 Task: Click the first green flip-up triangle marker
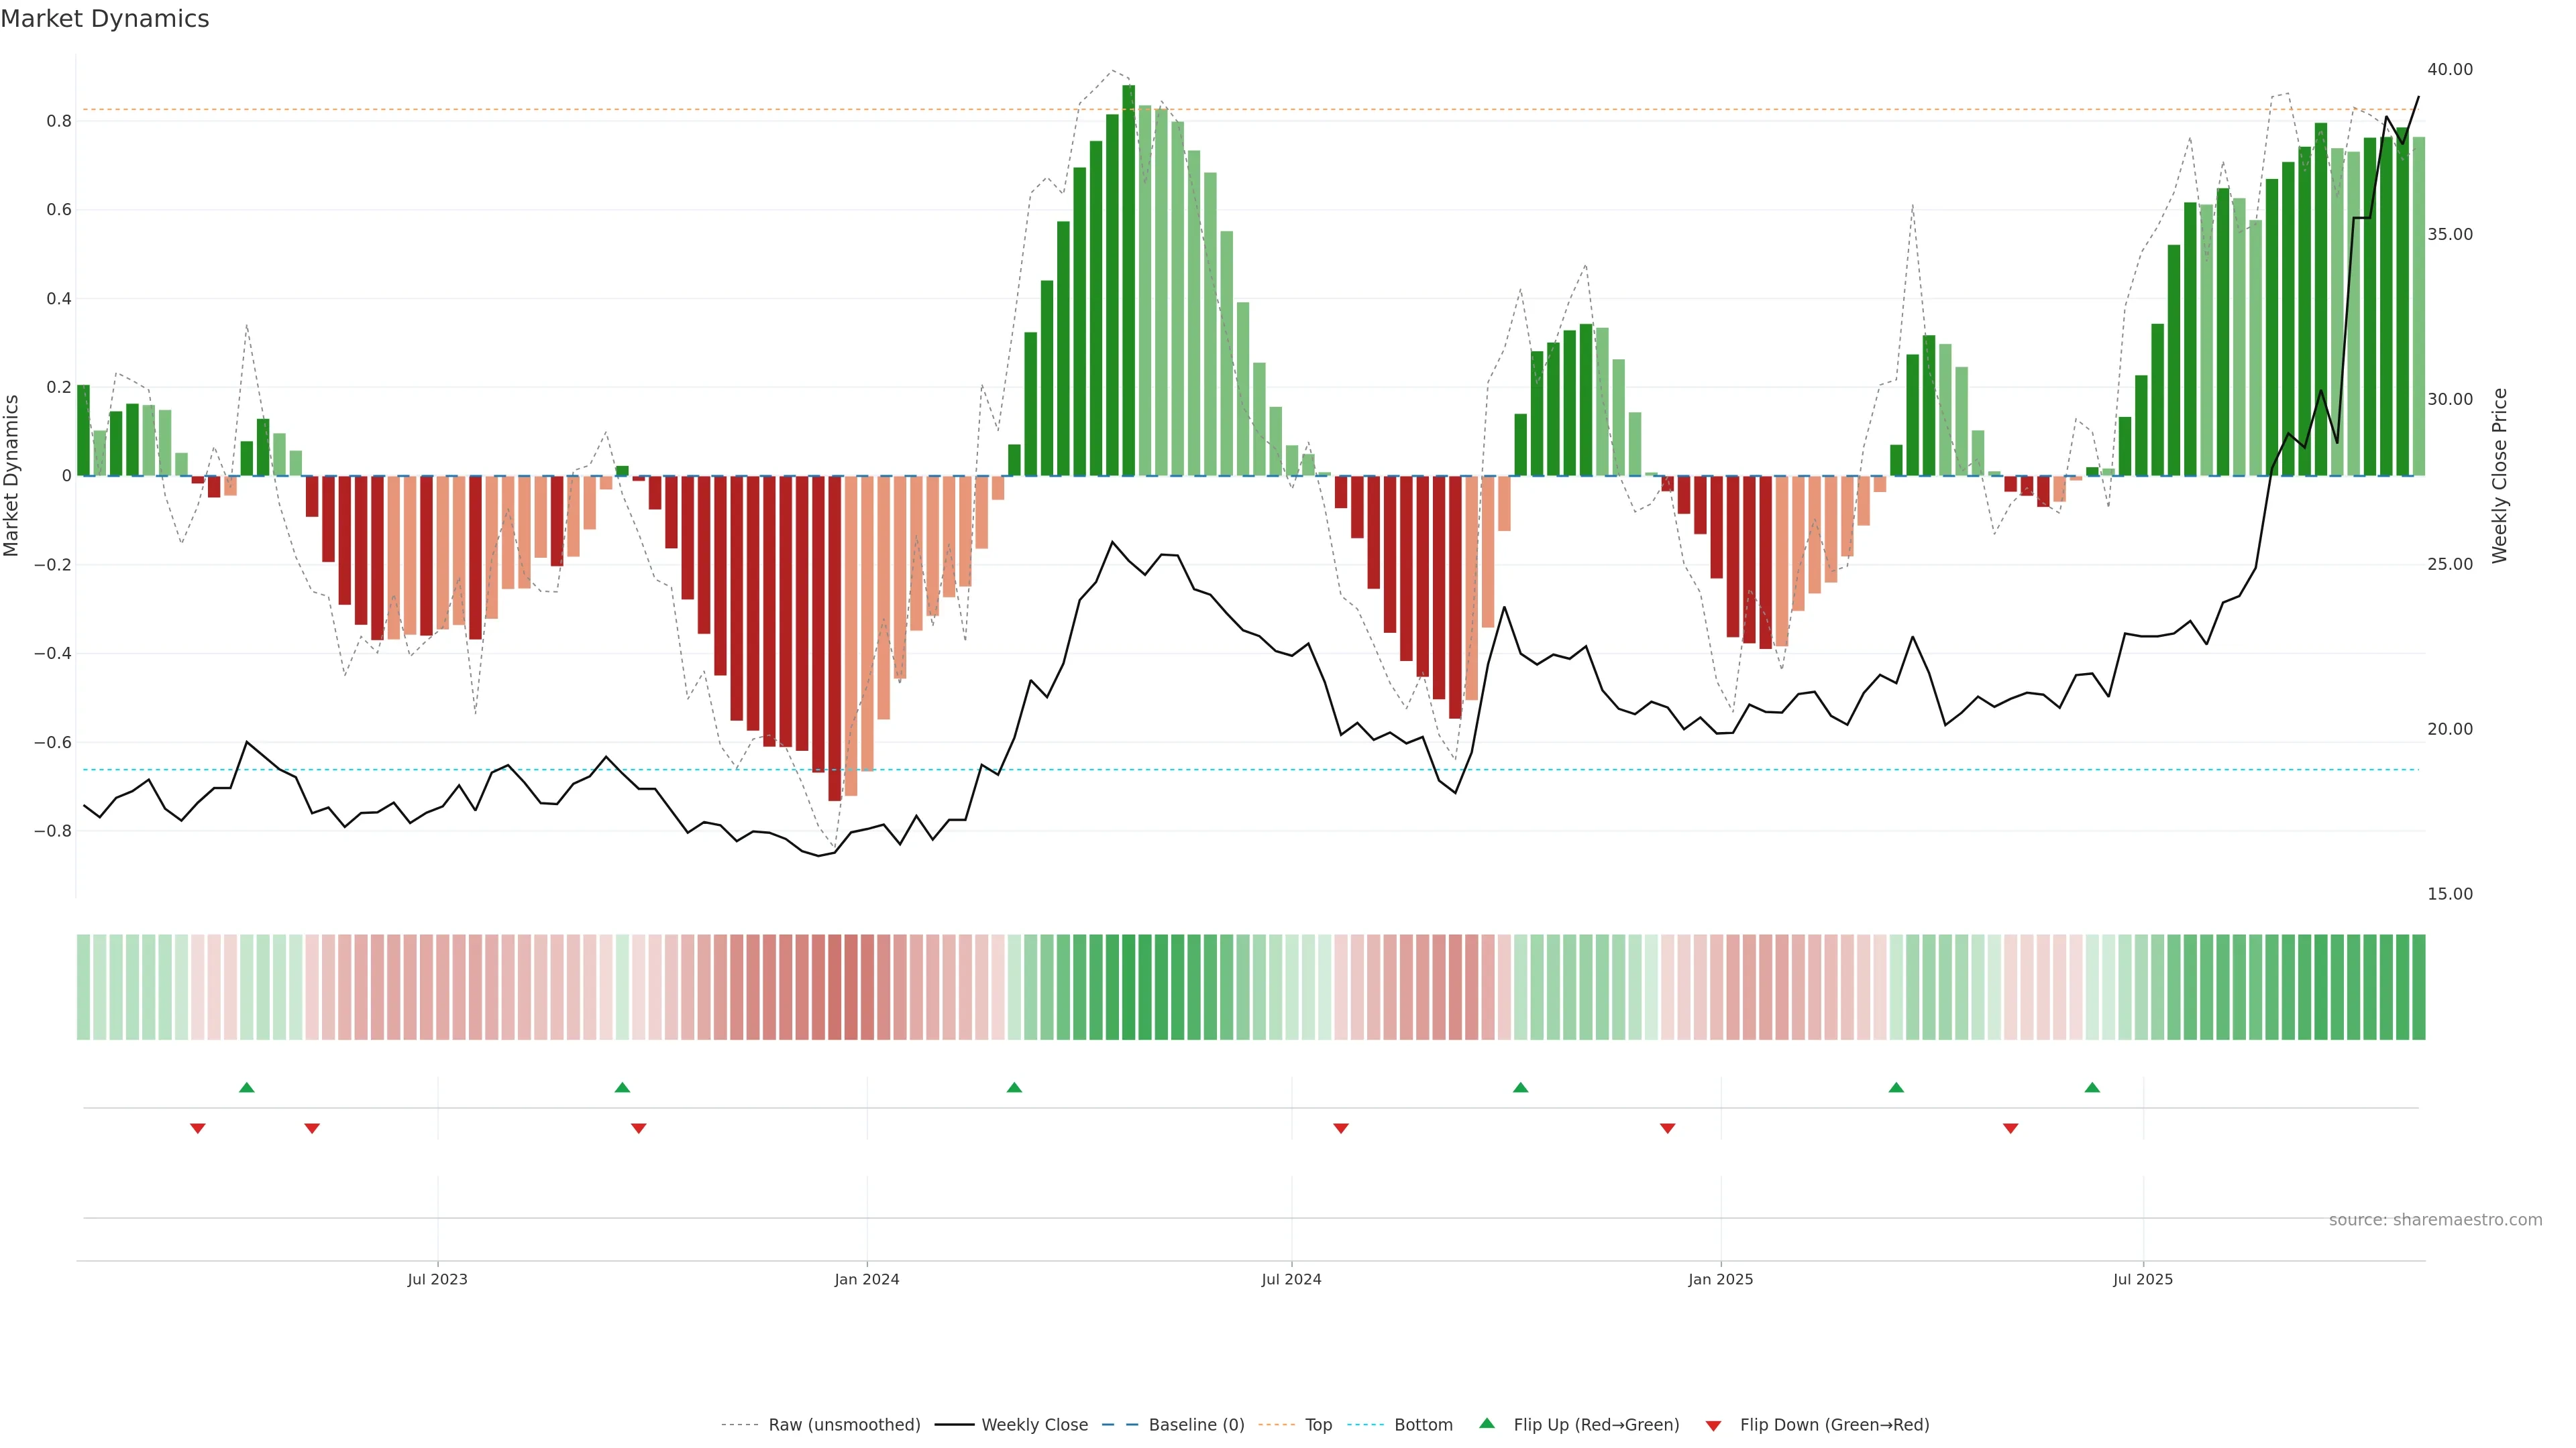click(x=247, y=1087)
